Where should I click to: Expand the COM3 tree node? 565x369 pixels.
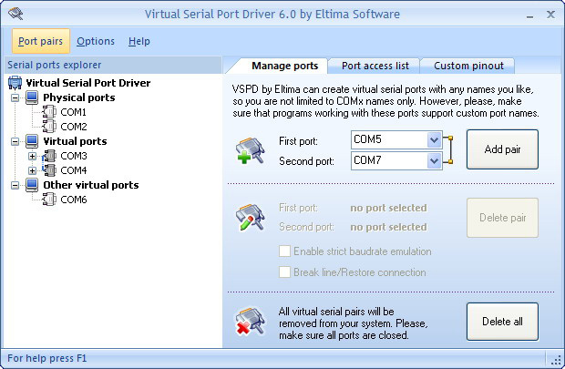(33, 156)
